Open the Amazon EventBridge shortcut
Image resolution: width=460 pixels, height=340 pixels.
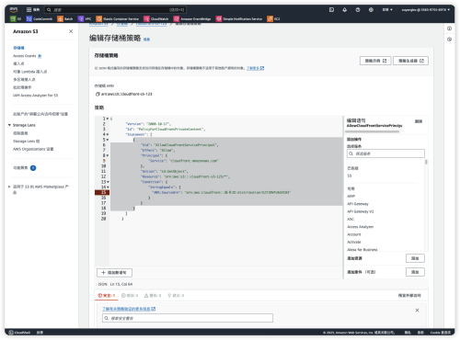tap(192, 19)
